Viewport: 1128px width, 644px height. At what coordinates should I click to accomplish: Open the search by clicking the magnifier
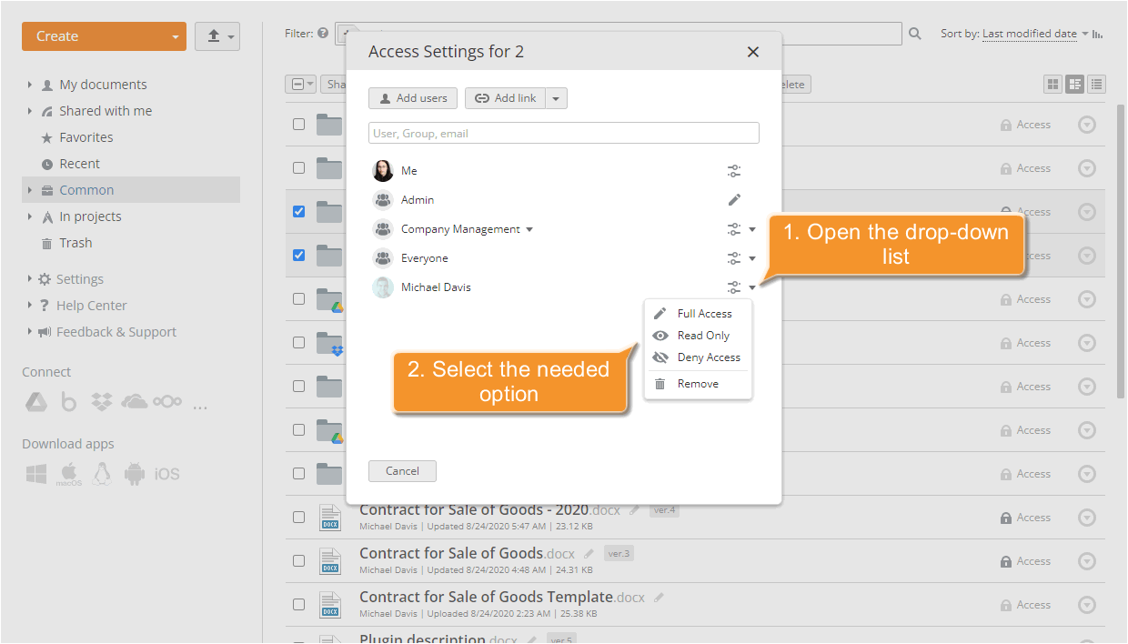(x=914, y=33)
